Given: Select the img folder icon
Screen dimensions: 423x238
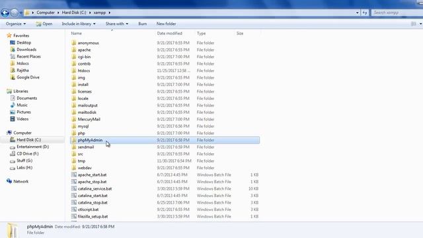Looking at the screenshot, I should [74, 77].
